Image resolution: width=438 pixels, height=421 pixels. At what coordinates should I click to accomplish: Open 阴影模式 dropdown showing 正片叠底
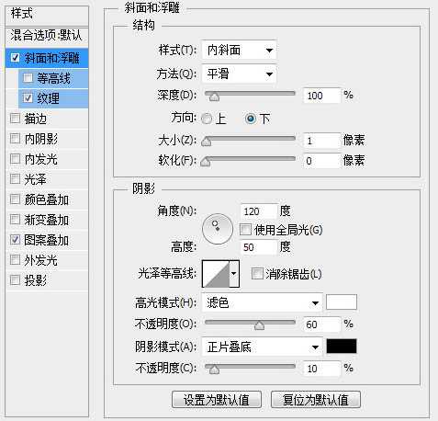pyautogui.click(x=262, y=347)
